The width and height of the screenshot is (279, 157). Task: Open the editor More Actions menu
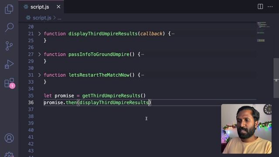click(270, 7)
